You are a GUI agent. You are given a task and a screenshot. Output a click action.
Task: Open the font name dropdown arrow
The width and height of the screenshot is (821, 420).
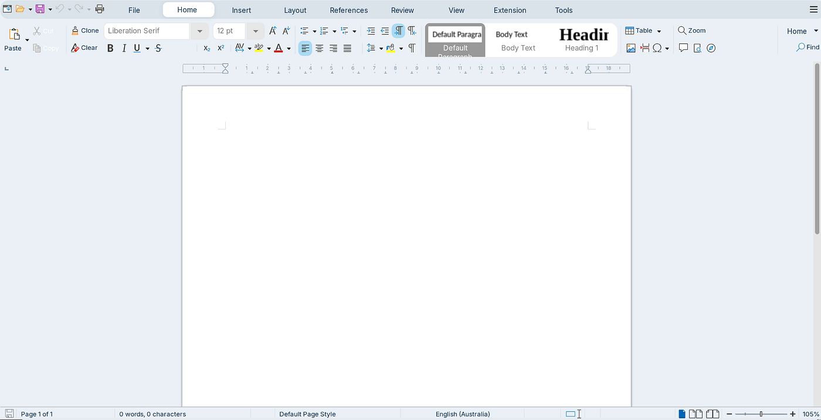pyautogui.click(x=199, y=31)
